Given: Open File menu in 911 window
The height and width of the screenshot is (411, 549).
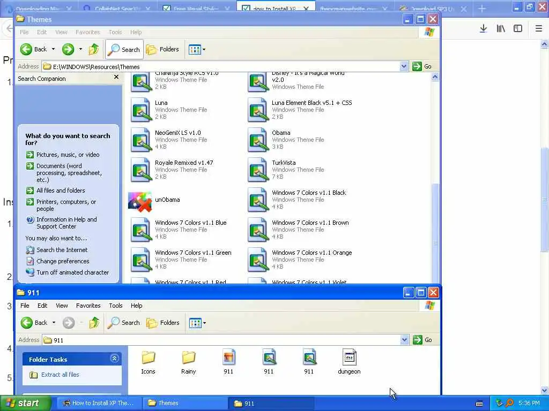Looking at the screenshot, I should click(x=25, y=306).
